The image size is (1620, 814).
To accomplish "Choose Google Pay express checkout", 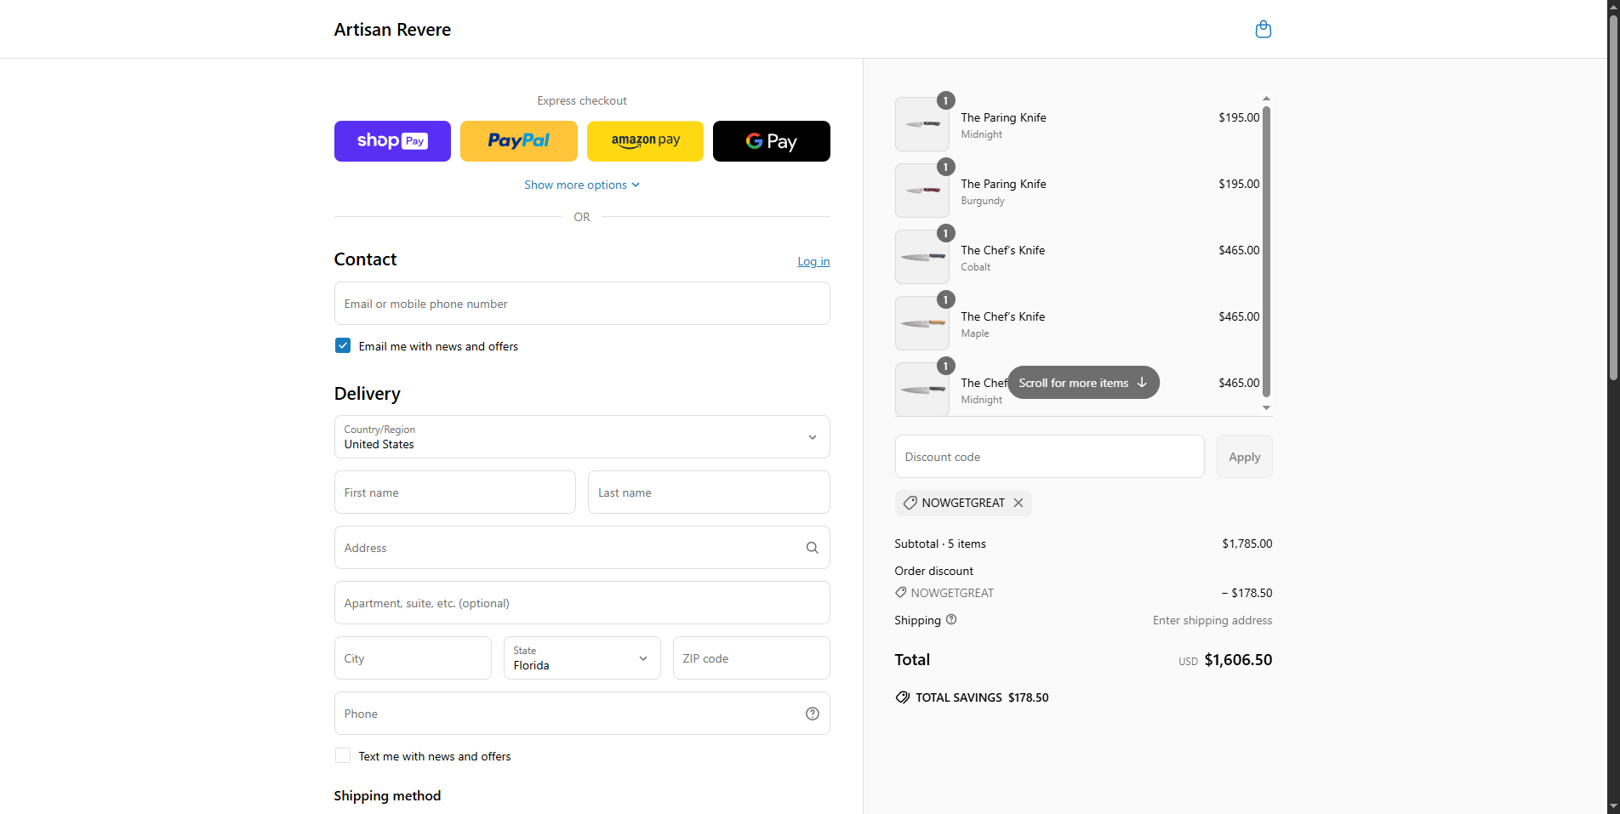I will coord(772,141).
